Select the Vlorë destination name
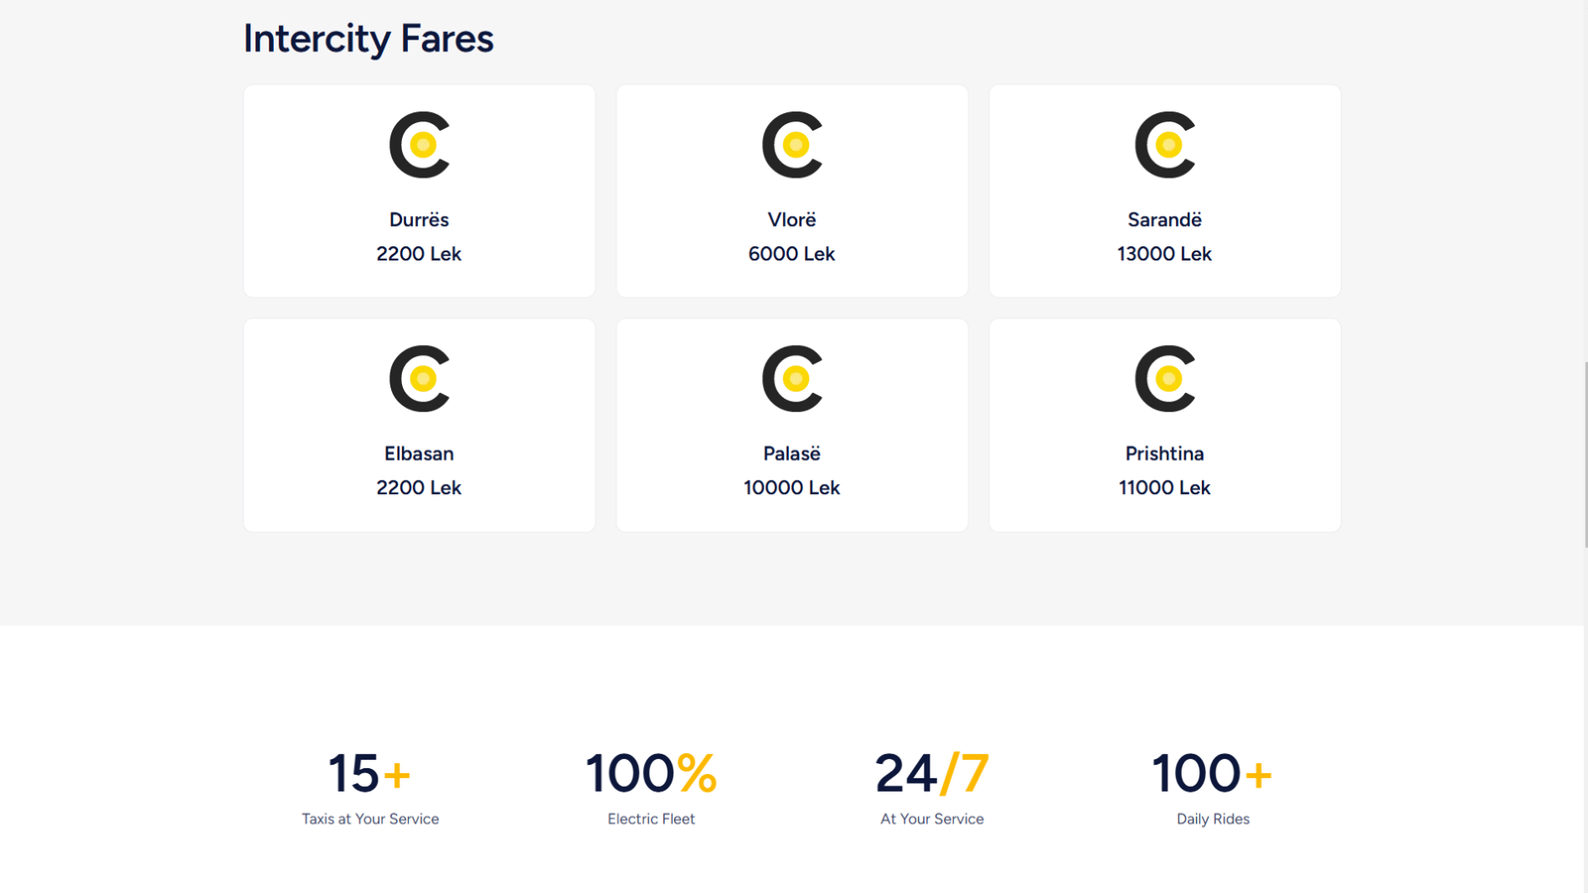This screenshot has height=893, width=1588. [x=792, y=219]
